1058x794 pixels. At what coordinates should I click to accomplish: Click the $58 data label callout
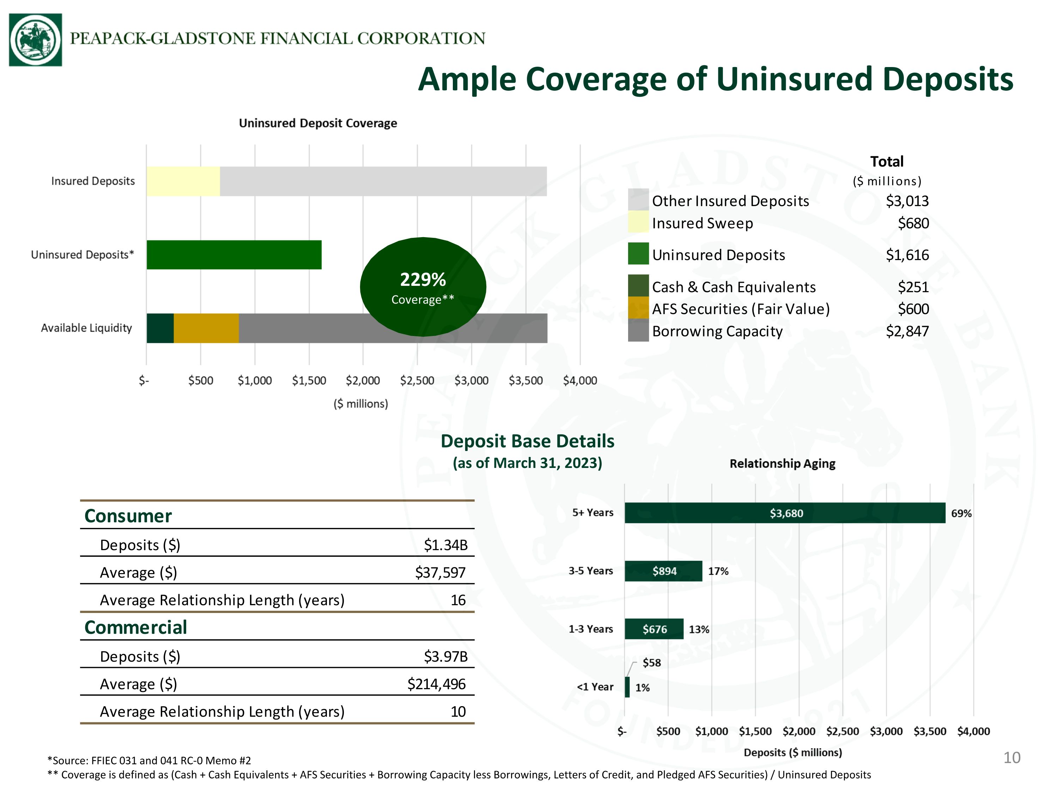pos(651,663)
